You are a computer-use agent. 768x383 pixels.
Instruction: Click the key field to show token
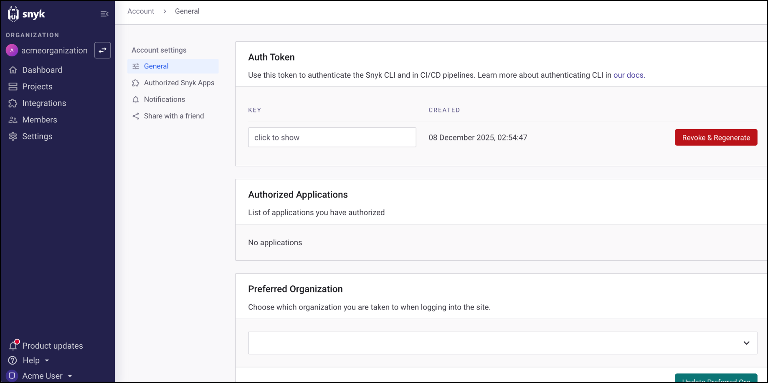(x=332, y=137)
